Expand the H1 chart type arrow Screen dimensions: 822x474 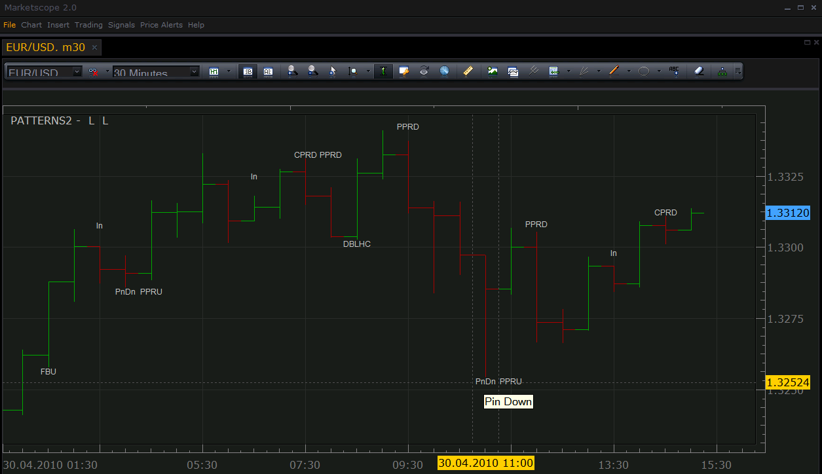click(x=229, y=71)
